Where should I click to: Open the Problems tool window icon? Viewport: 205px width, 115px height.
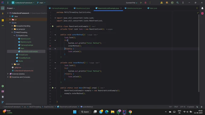pyautogui.click(x=3, y=97)
